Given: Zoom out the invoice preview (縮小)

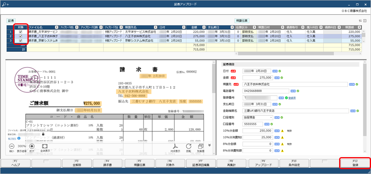Looking at the screenshot, I should [12, 146].
